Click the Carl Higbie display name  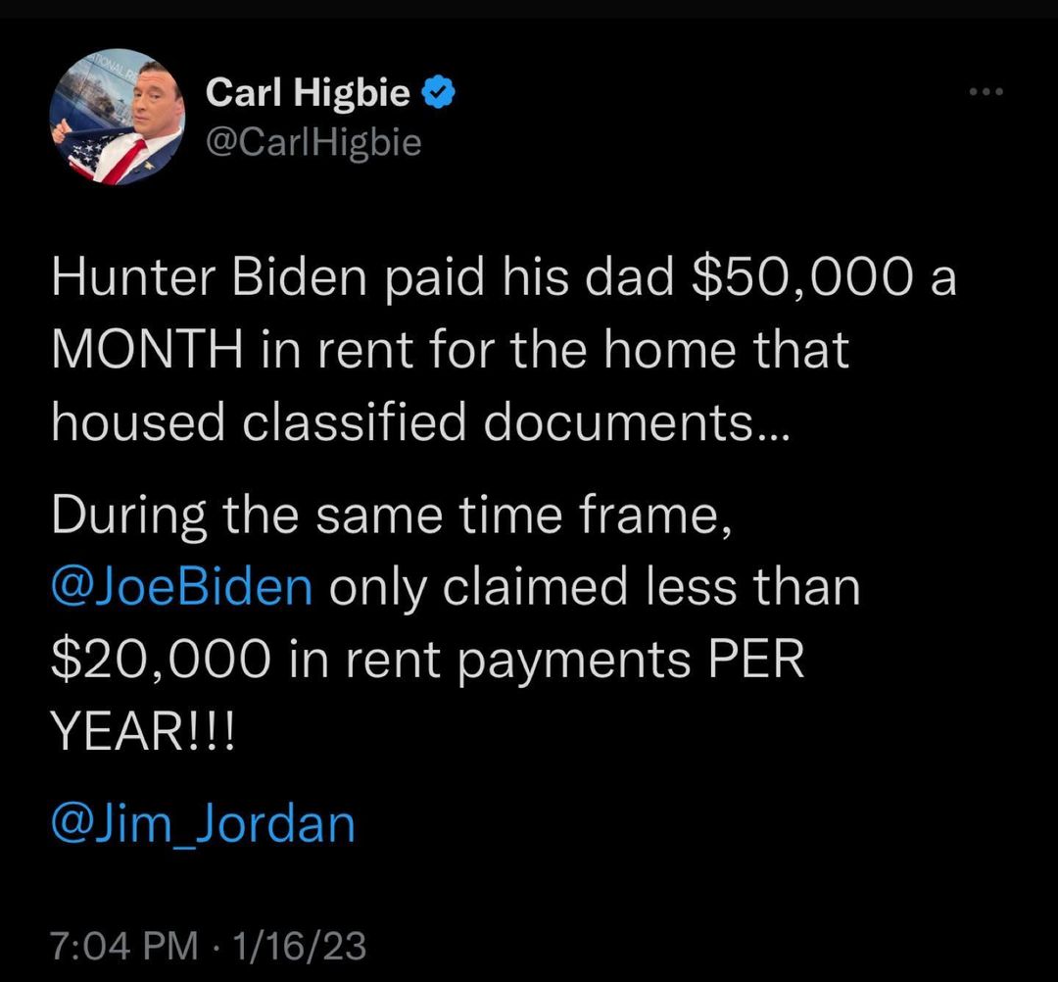pyautogui.click(x=308, y=94)
